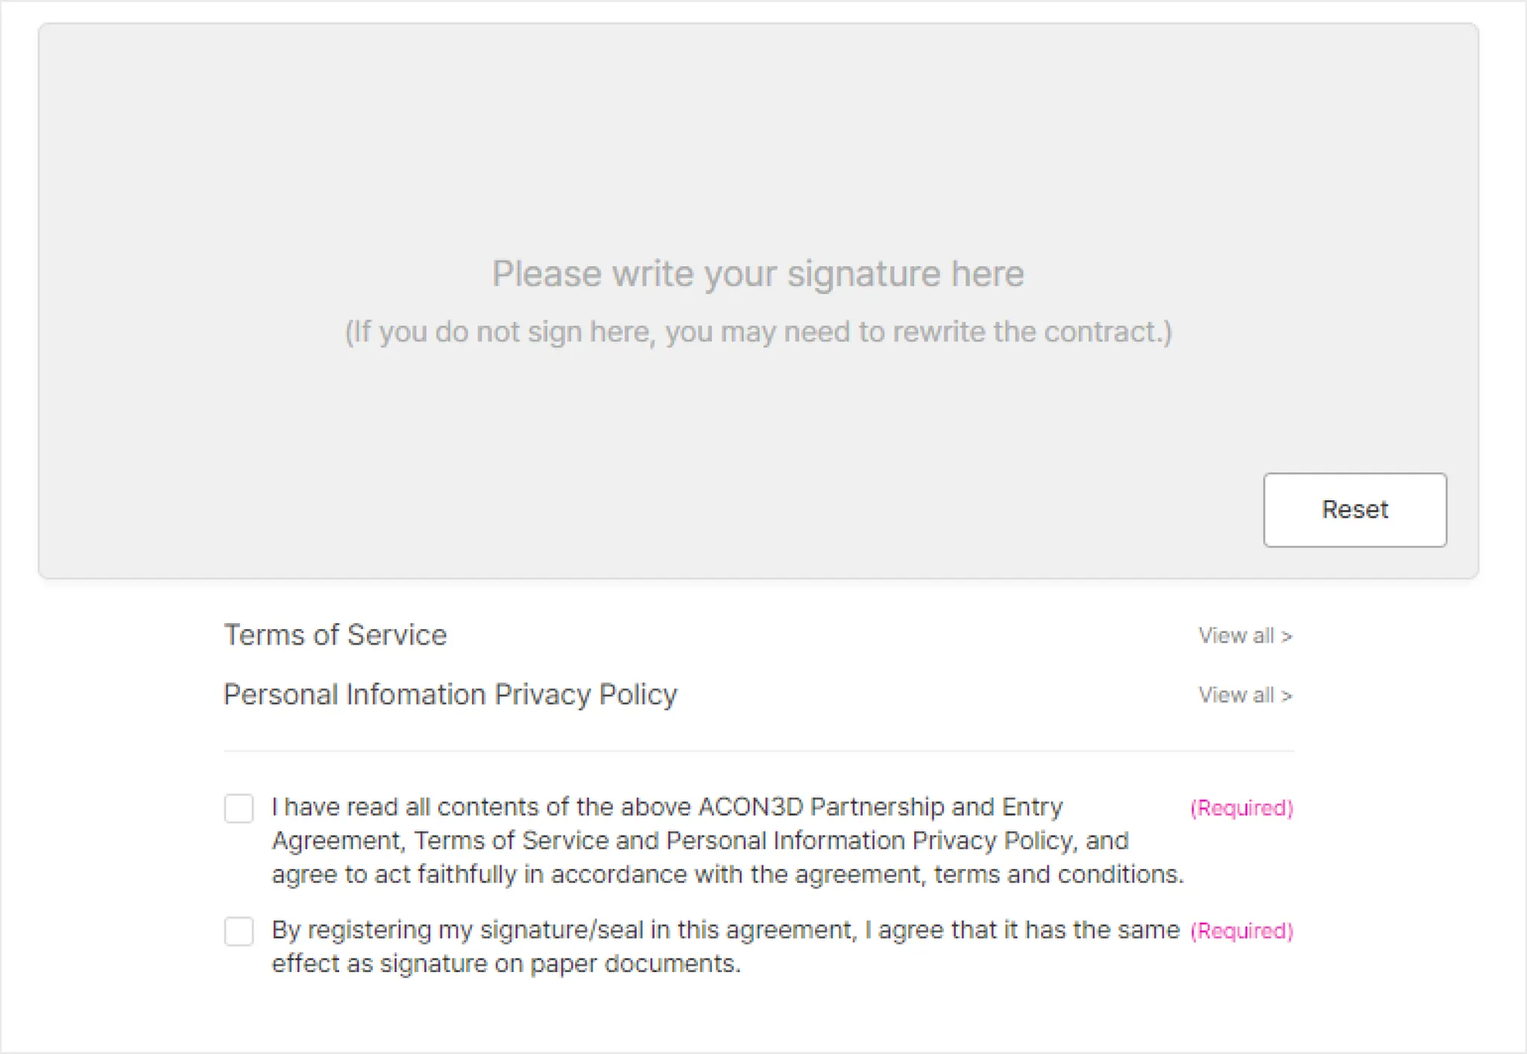Click the Reset button in signature pad
This screenshot has width=1527, height=1054.
(x=1354, y=510)
